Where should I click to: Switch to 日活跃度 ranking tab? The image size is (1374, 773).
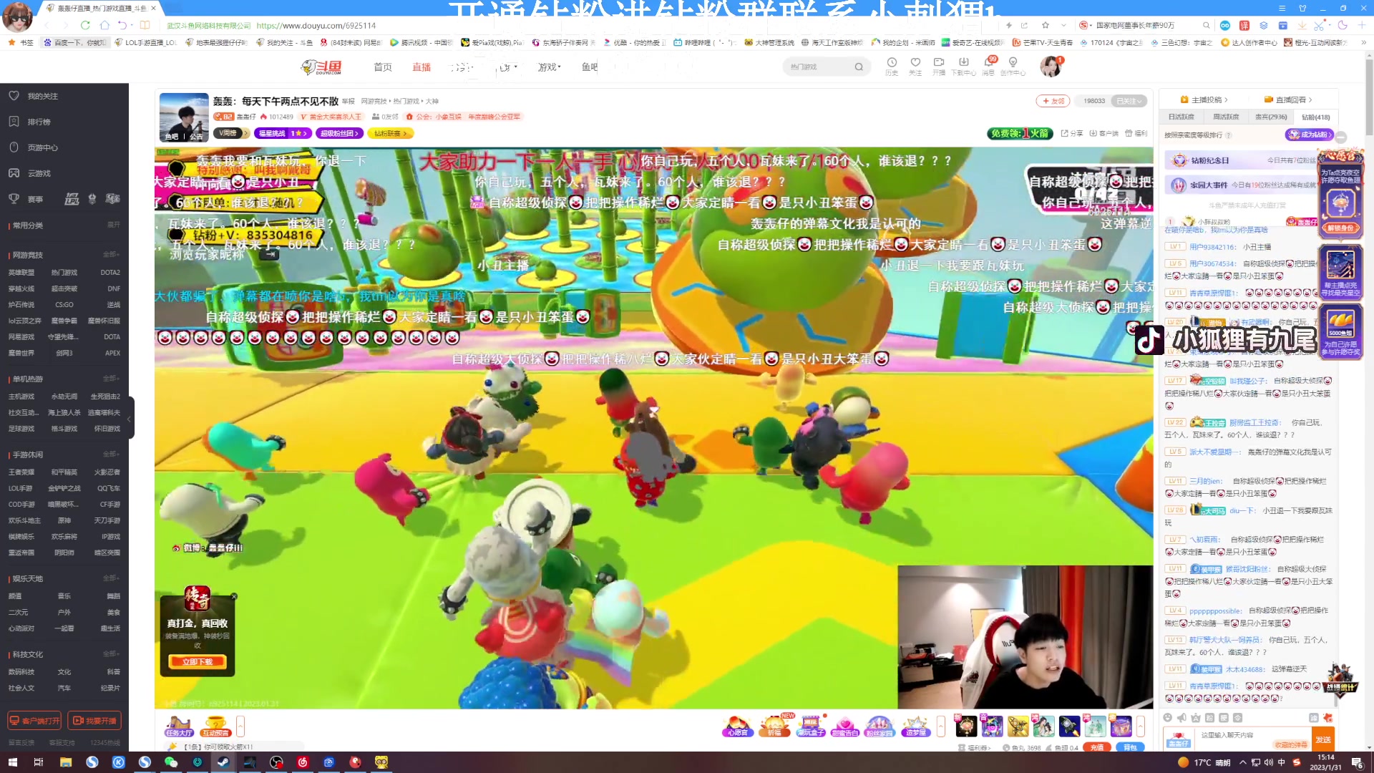(x=1181, y=117)
